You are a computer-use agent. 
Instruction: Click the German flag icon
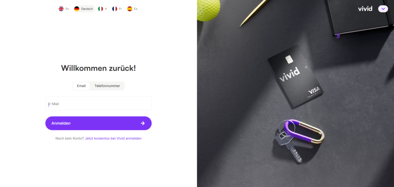point(77,9)
